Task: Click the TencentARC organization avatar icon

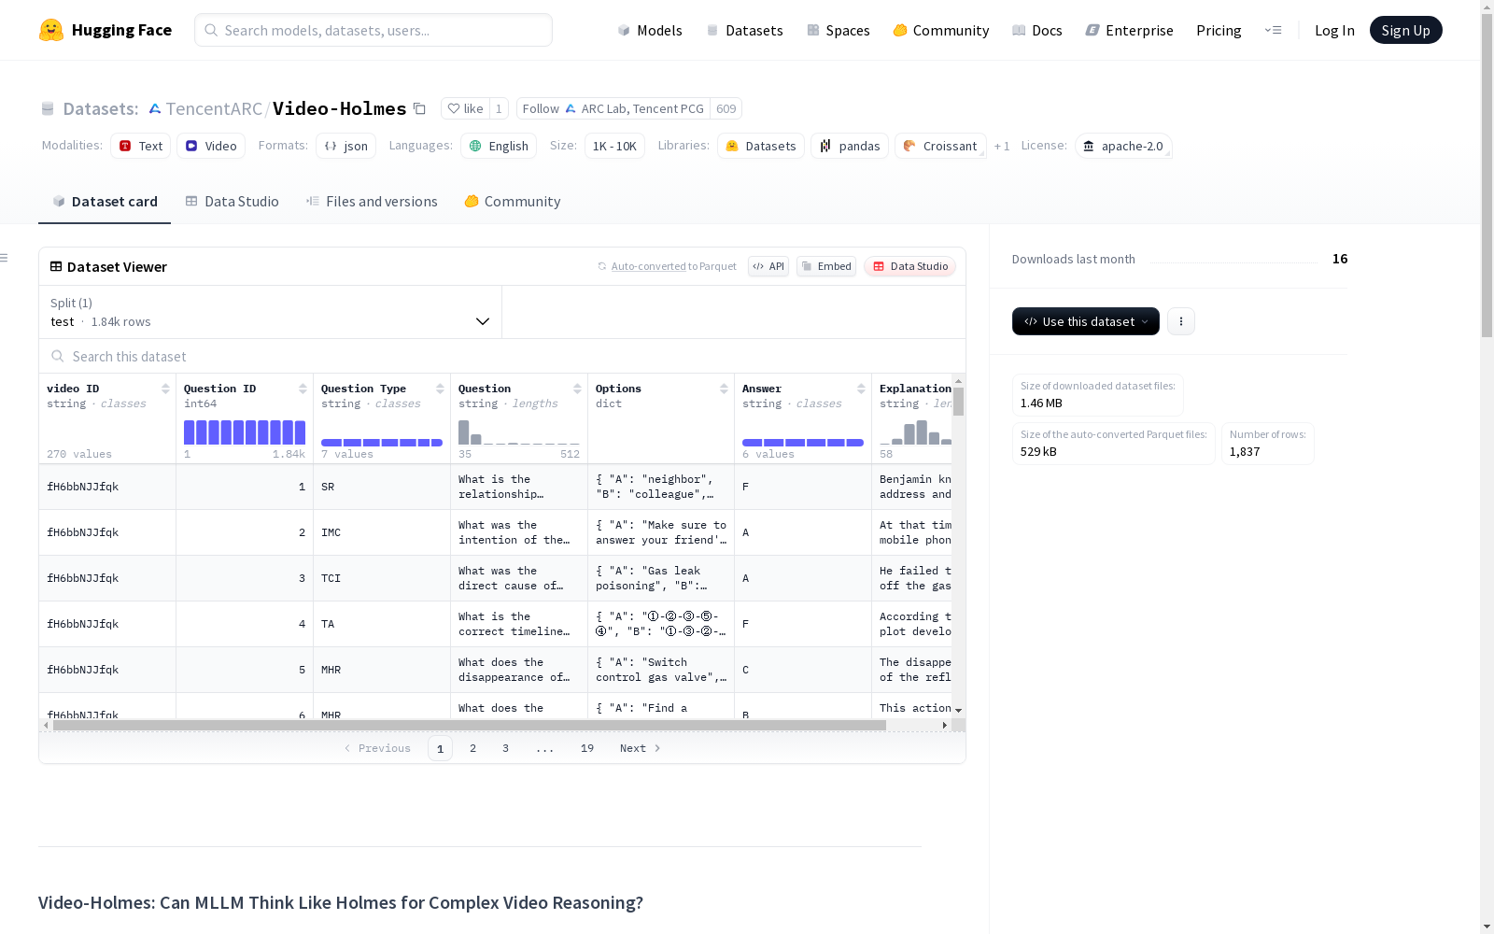Action: (x=155, y=109)
